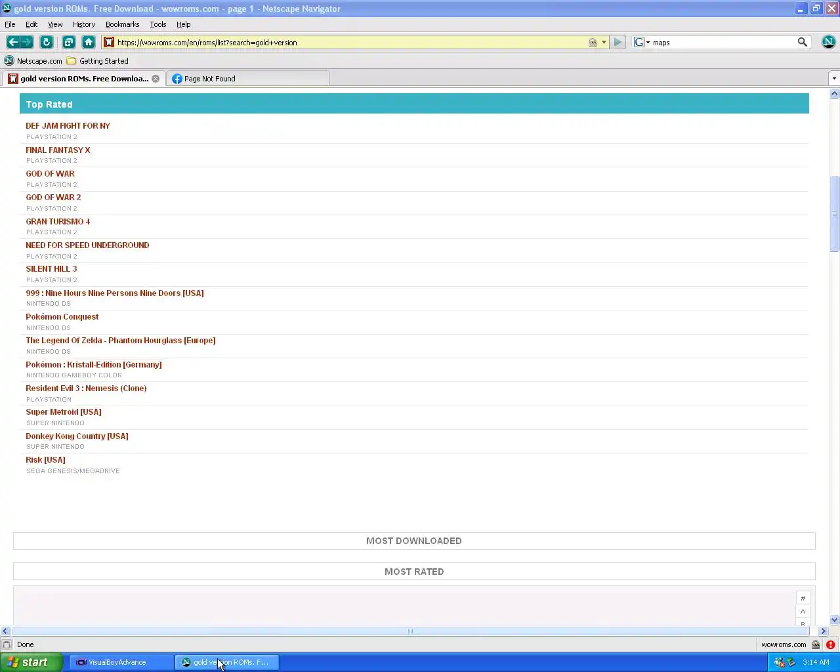The image size is (840, 672).
Task: Open the Help menu
Action: click(183, 24)
